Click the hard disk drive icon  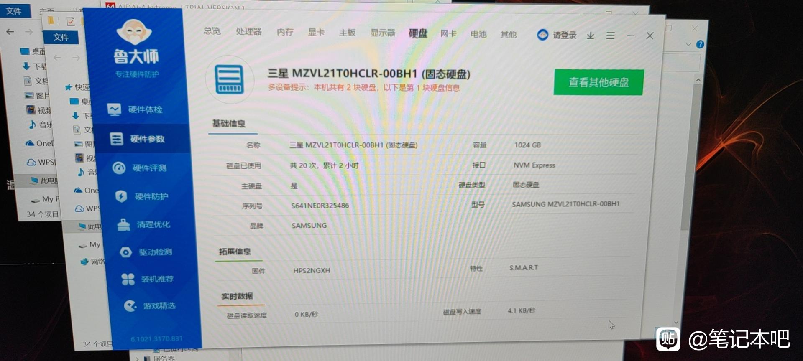click(x=230, y=79)
